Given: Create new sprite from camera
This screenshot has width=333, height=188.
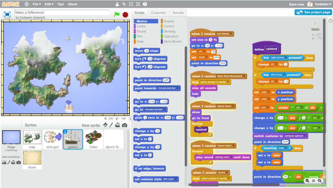Looking at the screenshot, I should 124,125.
